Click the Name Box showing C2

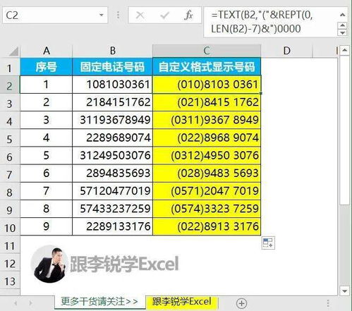click(55, 16)
